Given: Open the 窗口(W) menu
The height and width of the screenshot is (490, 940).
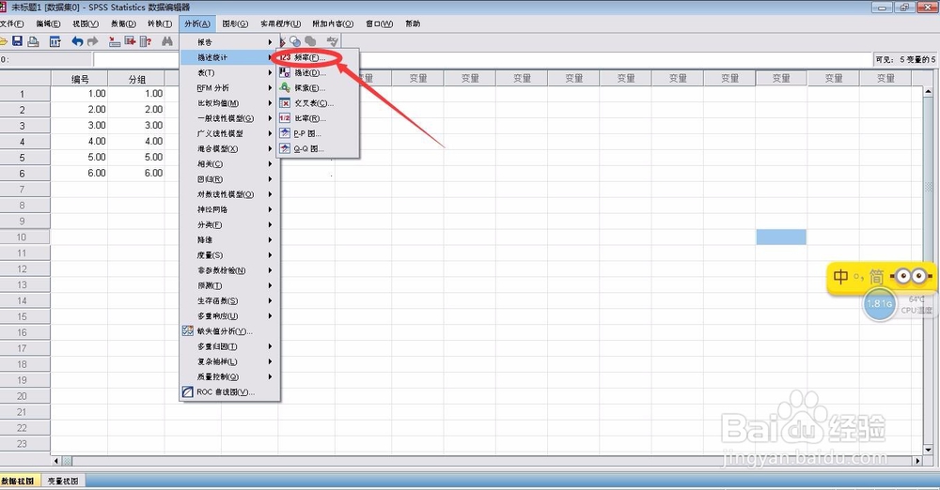Looking at the screenshot, I should [380, 24].
